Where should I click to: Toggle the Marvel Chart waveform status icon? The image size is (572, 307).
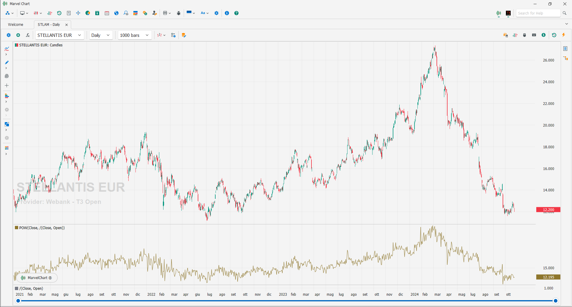tap(499, 13)
